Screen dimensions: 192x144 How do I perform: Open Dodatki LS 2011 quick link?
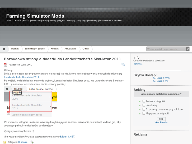pos(161,81)
